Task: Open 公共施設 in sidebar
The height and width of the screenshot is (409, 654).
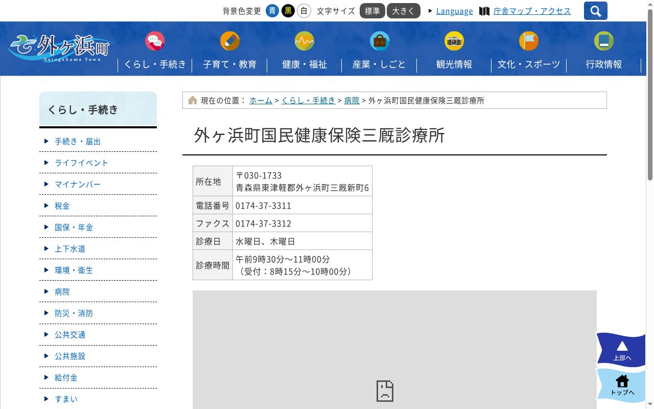Action: pos(70,356)
